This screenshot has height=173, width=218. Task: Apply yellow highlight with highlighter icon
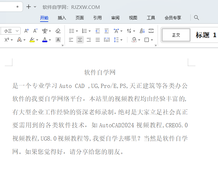click(x=32, y=40)
